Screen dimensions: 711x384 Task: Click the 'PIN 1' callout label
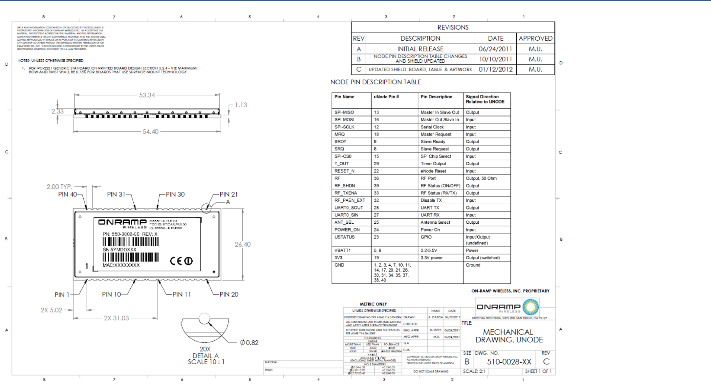click(x=62, y=294)
